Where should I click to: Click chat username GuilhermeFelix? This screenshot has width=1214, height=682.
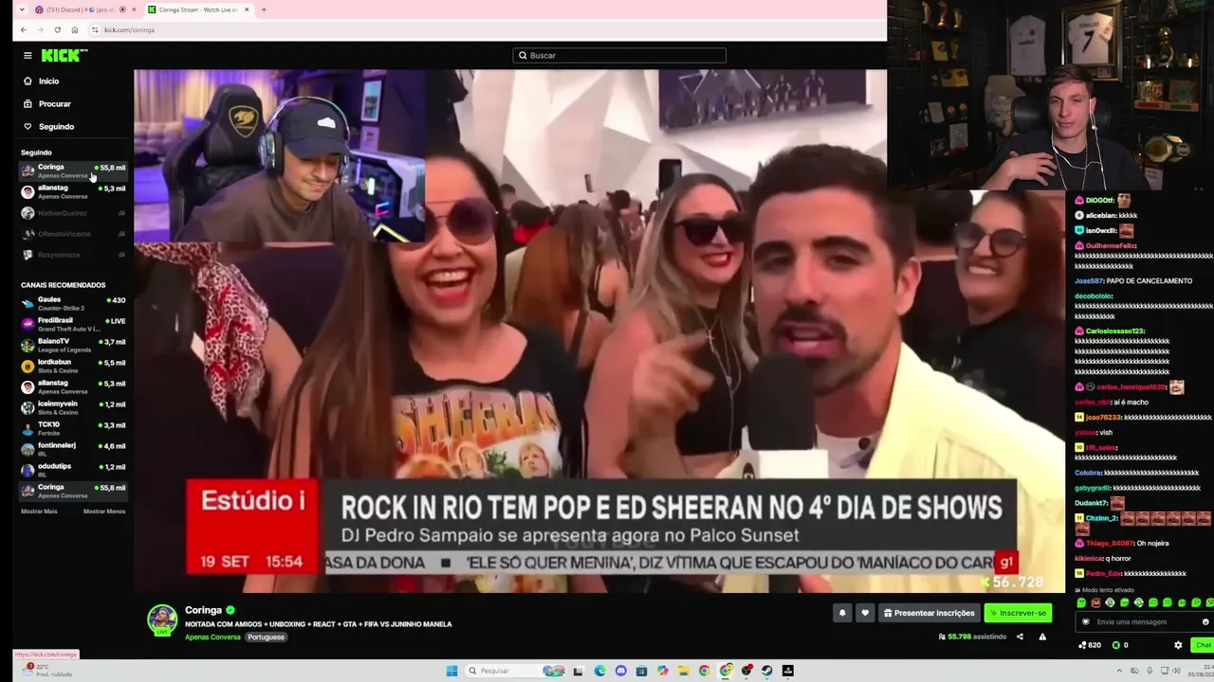click(1111, 246)
